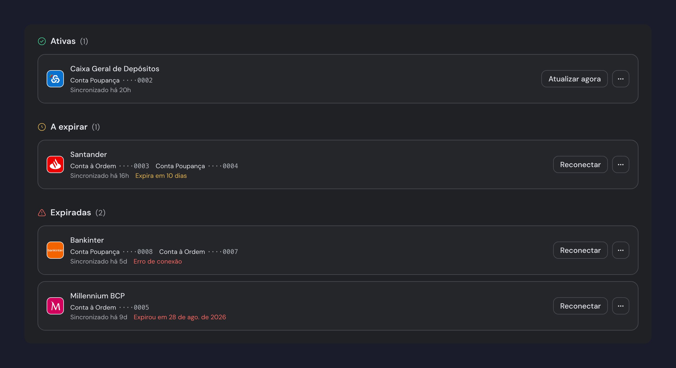Click the Caixa Geral de Depósitos logo icon
Screen dimensions: 676x368
pos(55,79)
